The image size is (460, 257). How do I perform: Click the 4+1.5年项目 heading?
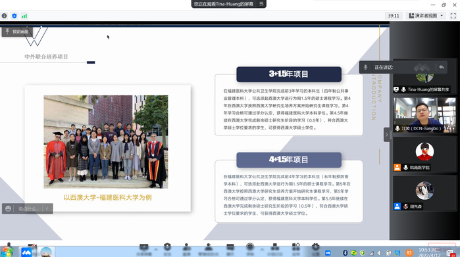click(289, 160)
